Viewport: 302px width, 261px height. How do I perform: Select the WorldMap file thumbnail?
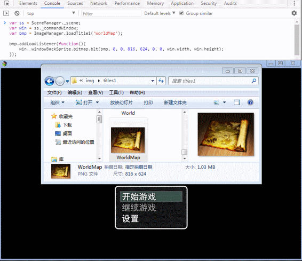pos(128,140)
